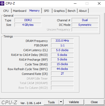Click the Tools button

[51, 102]
